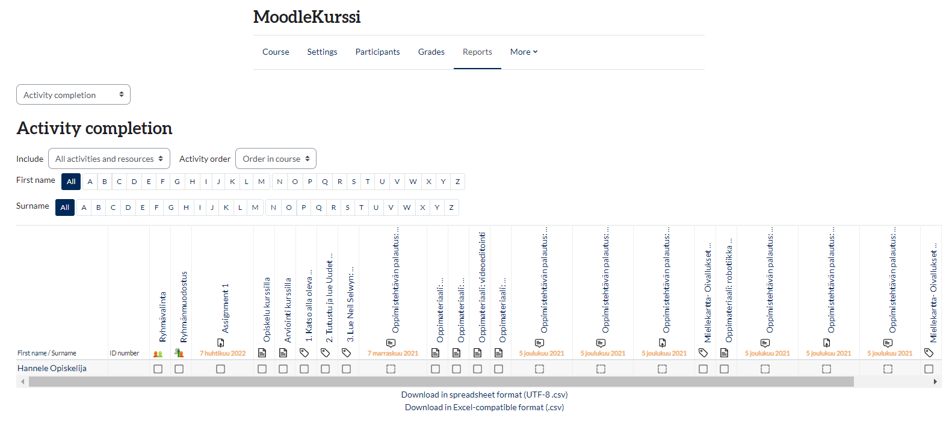Open the Arviointi kurssilla page icon
949x421 pixels.
pyautogui.click(x=283, y=353)
